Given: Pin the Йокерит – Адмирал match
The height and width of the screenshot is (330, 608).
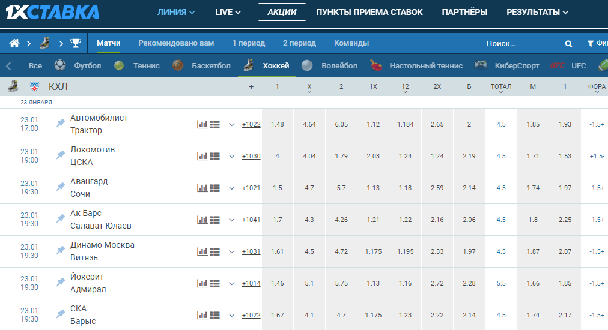Looking at the screenshot, I should (x=60, y=283).
